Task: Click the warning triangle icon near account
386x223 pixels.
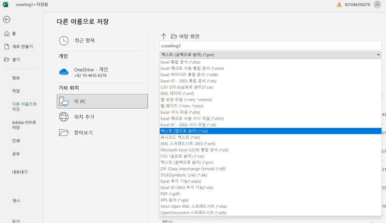Action: point(339,4)
